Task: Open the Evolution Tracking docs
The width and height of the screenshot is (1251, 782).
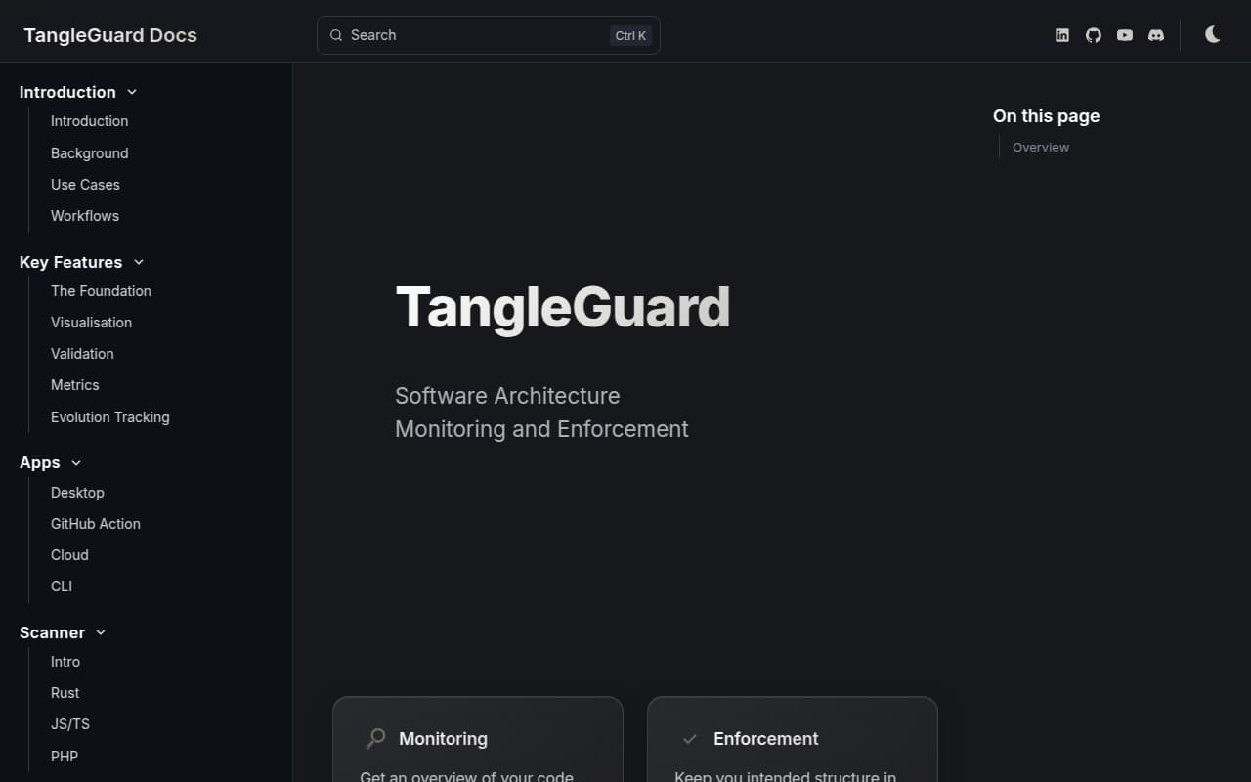Action: [x=109, y=417]
